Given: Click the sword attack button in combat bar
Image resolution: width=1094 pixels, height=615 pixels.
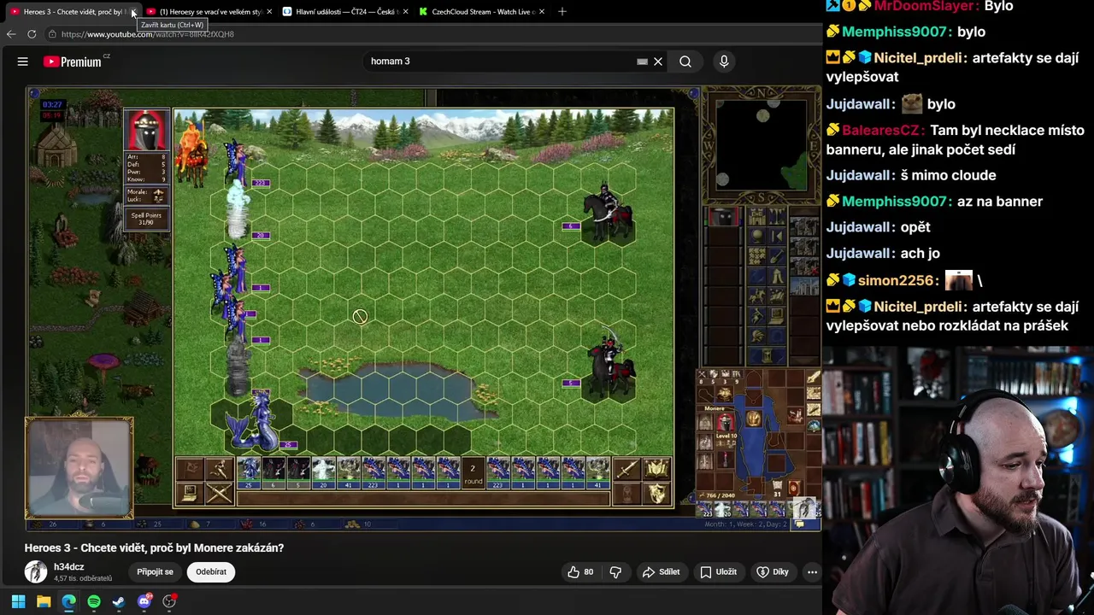Looking at the screenshot, I should click(627, 469).
